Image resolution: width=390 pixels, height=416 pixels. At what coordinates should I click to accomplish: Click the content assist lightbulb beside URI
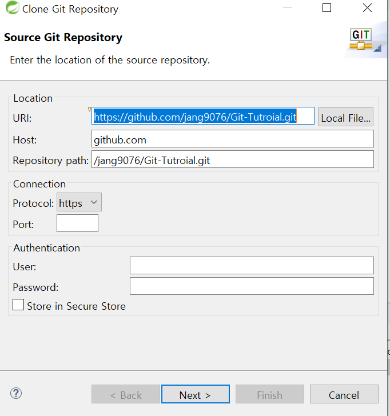(x=89, y=109)
